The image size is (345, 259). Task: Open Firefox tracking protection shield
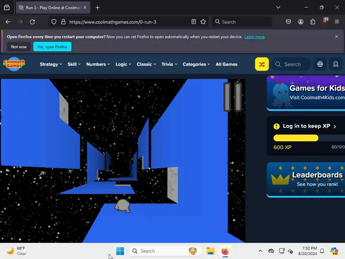[54, 22]
